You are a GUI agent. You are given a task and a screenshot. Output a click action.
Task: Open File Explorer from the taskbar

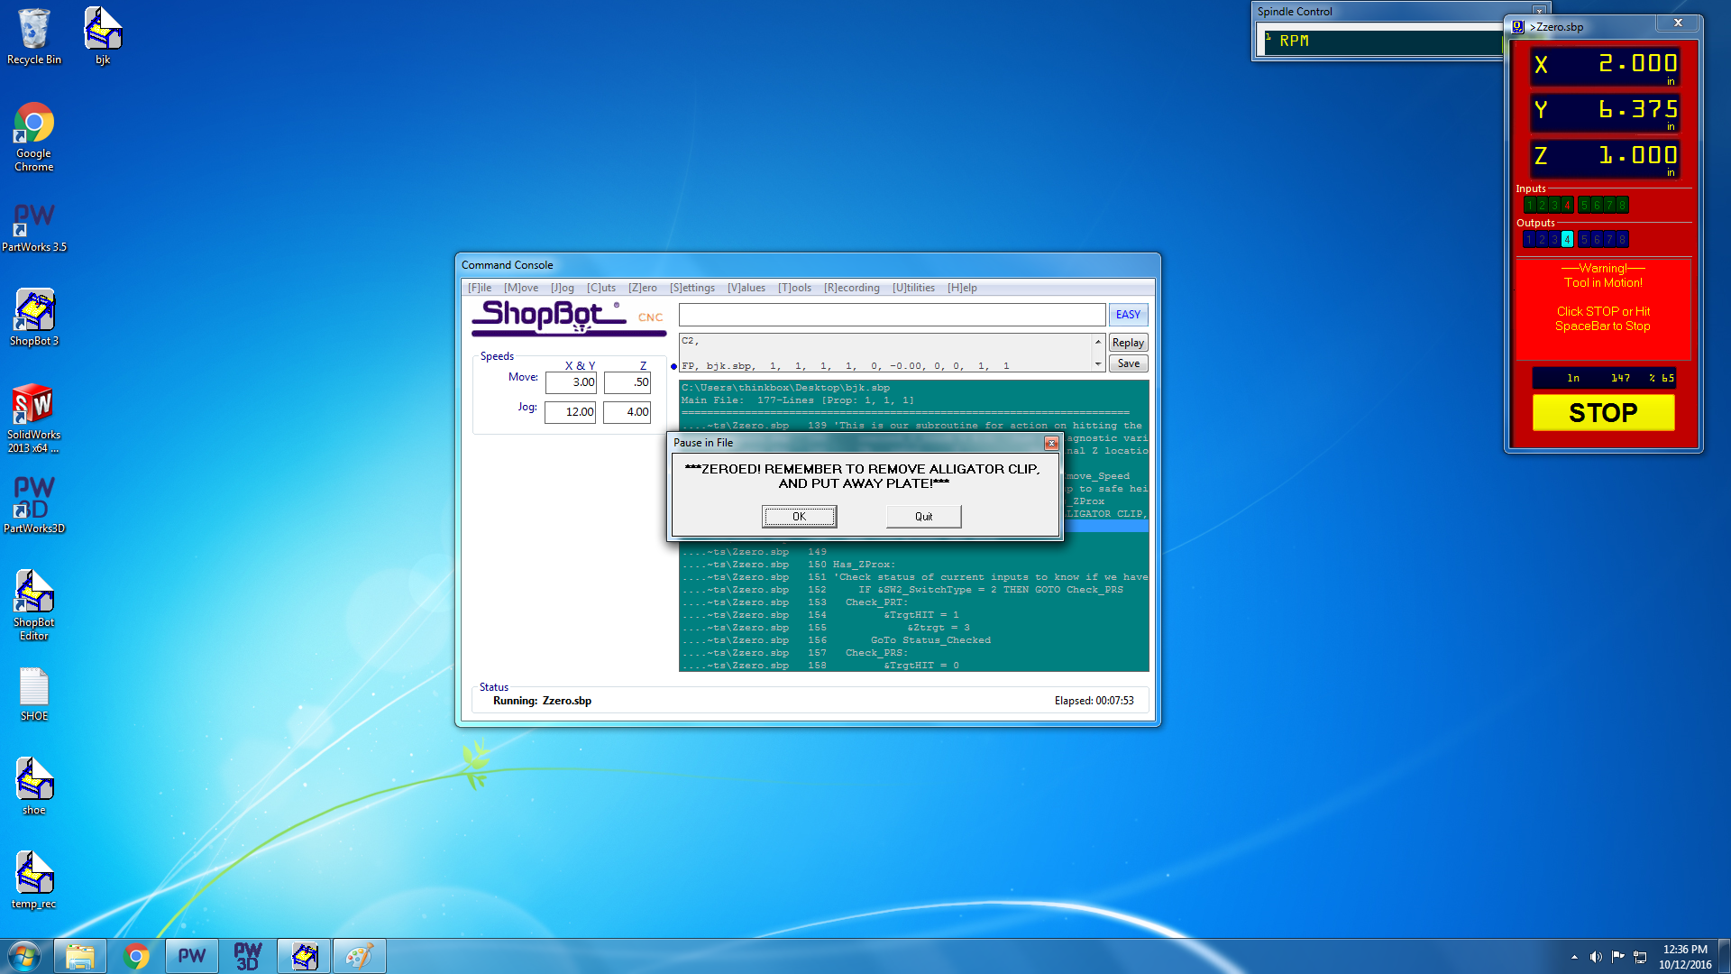pyautogui.click(x=80, y=956)
